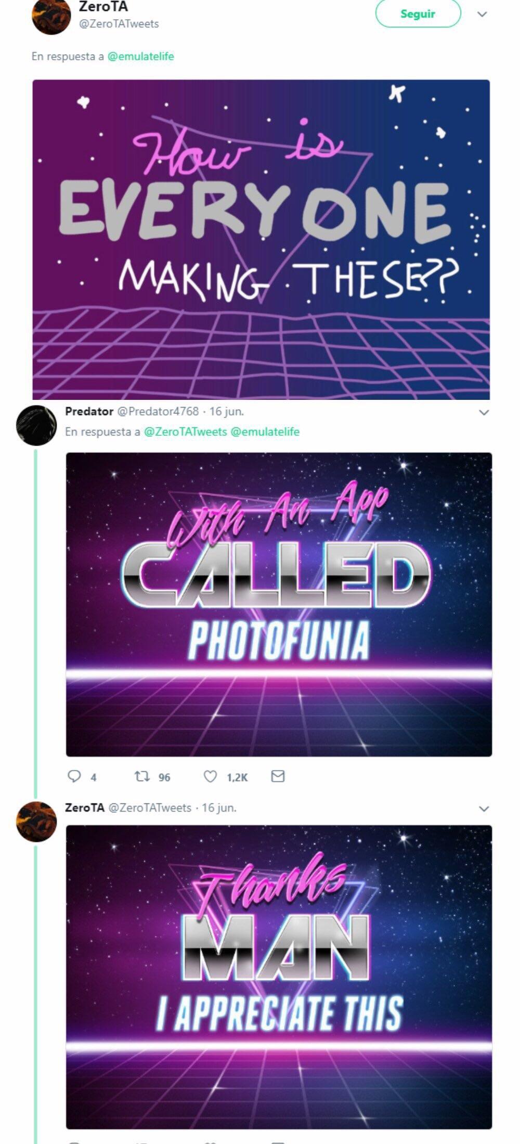Like Predator's tweet with 1,2K likes
Viewport: 520px width, 1144px height.
[x=210, y=776]
